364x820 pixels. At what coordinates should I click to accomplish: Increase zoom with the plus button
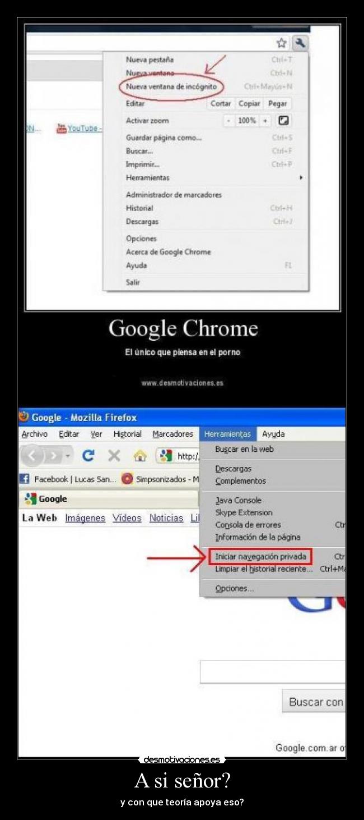[265, 121]
